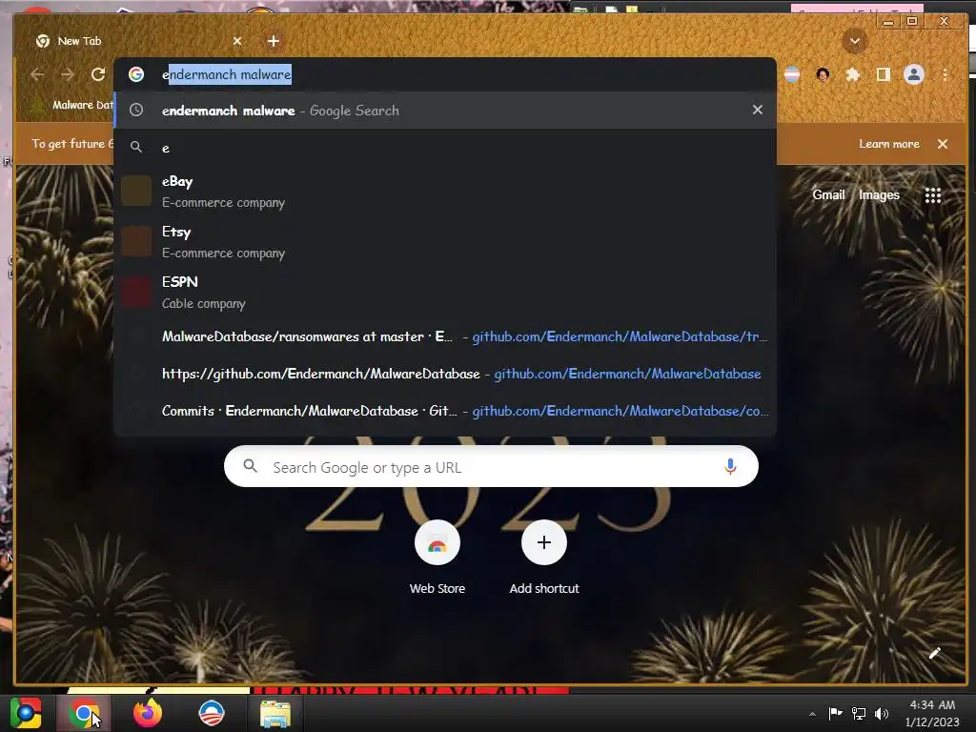Click Add shortcut button
The width and height of the screenshot is (976, 732).
click(x=544, y=557)
